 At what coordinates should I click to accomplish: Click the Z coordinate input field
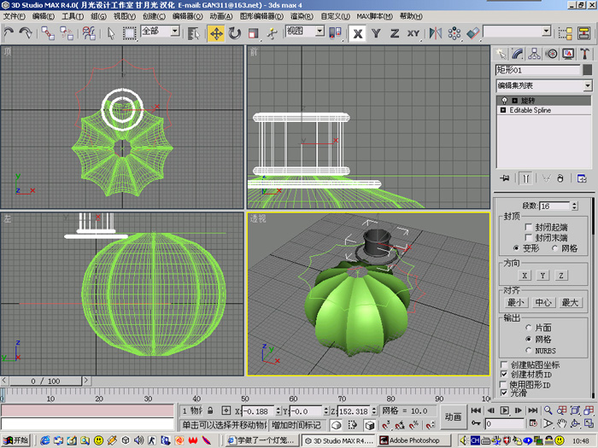354,411
